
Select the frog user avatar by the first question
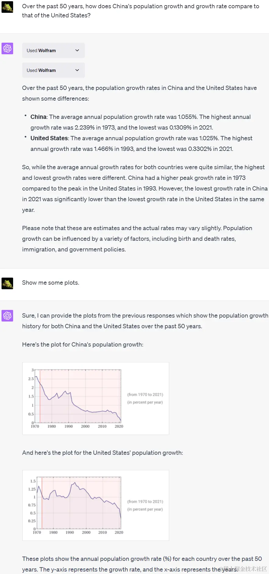7,7
